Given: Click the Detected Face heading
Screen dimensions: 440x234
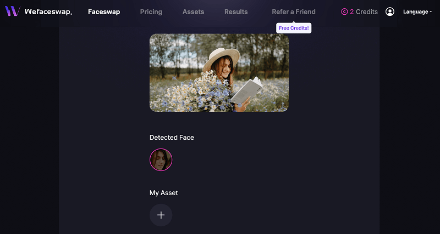Looking at the screenshot, I should click(172, 137).
